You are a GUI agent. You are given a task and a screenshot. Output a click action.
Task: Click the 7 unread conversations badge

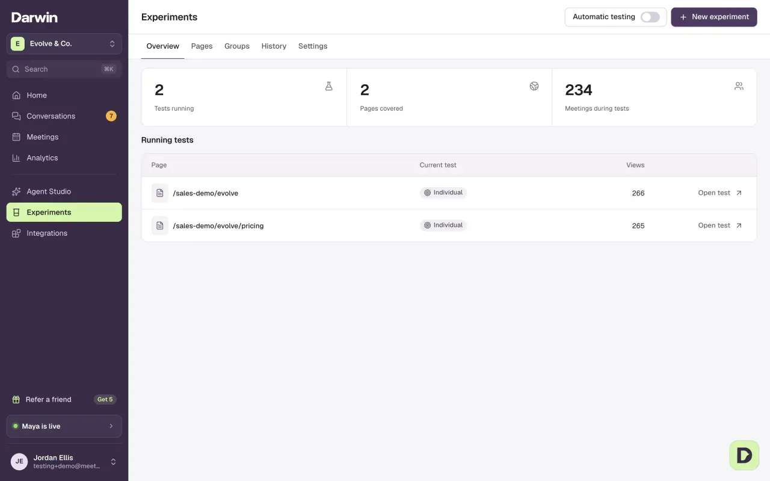pos(111,116)
